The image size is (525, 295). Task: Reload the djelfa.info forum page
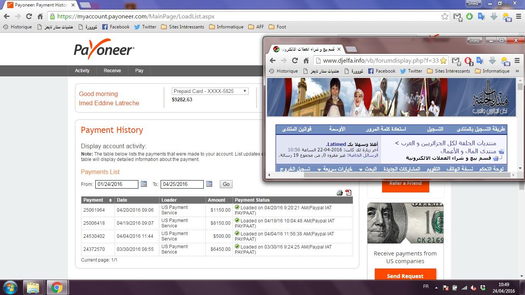tap(295, 60)
